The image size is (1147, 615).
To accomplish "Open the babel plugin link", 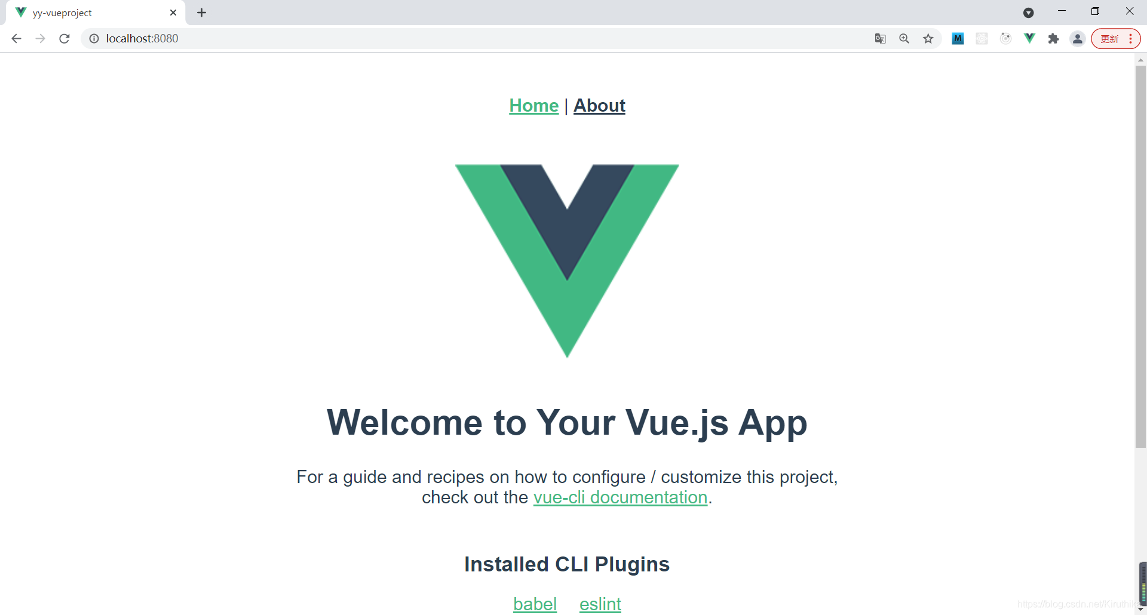I will [535, 604].
